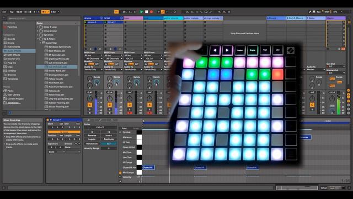Toggle the metronome button
This screenshot has height=199, width=353.
[x=45, y=12]
